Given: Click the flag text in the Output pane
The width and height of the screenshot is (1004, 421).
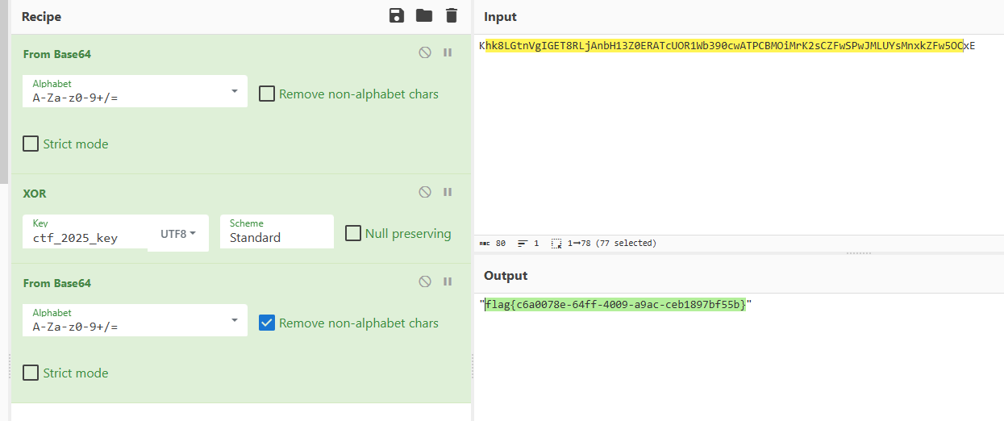Looking at the screenshot, I should [x=614, y=304].
